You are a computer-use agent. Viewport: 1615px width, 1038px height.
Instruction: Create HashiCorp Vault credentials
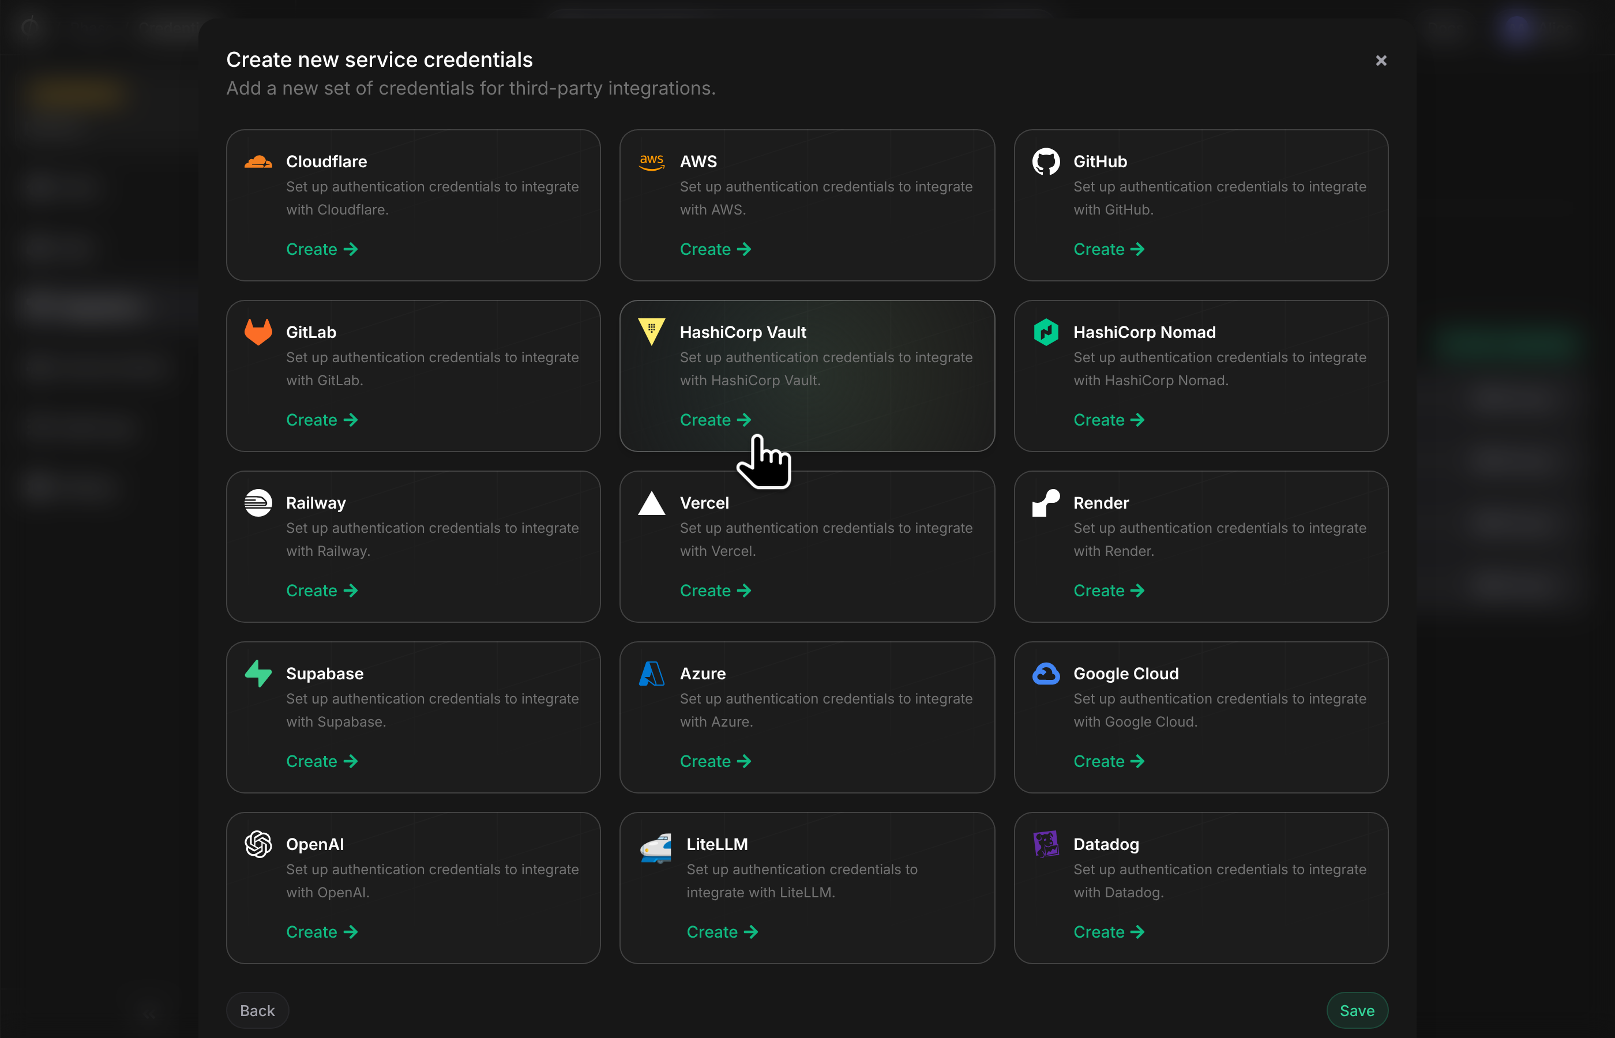715,420
